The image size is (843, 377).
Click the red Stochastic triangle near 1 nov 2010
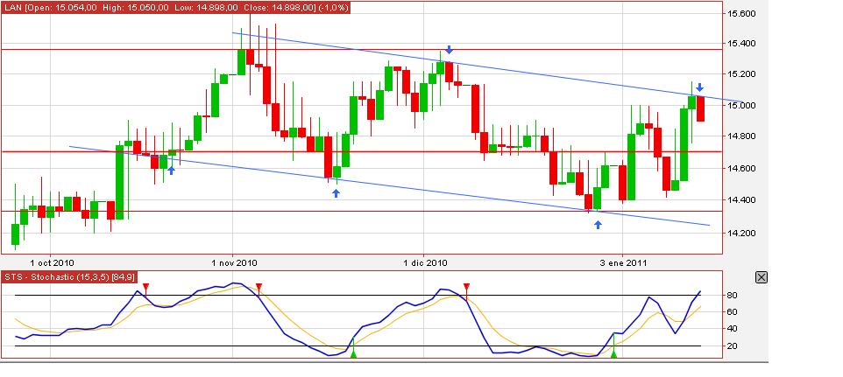click(259, 287)
